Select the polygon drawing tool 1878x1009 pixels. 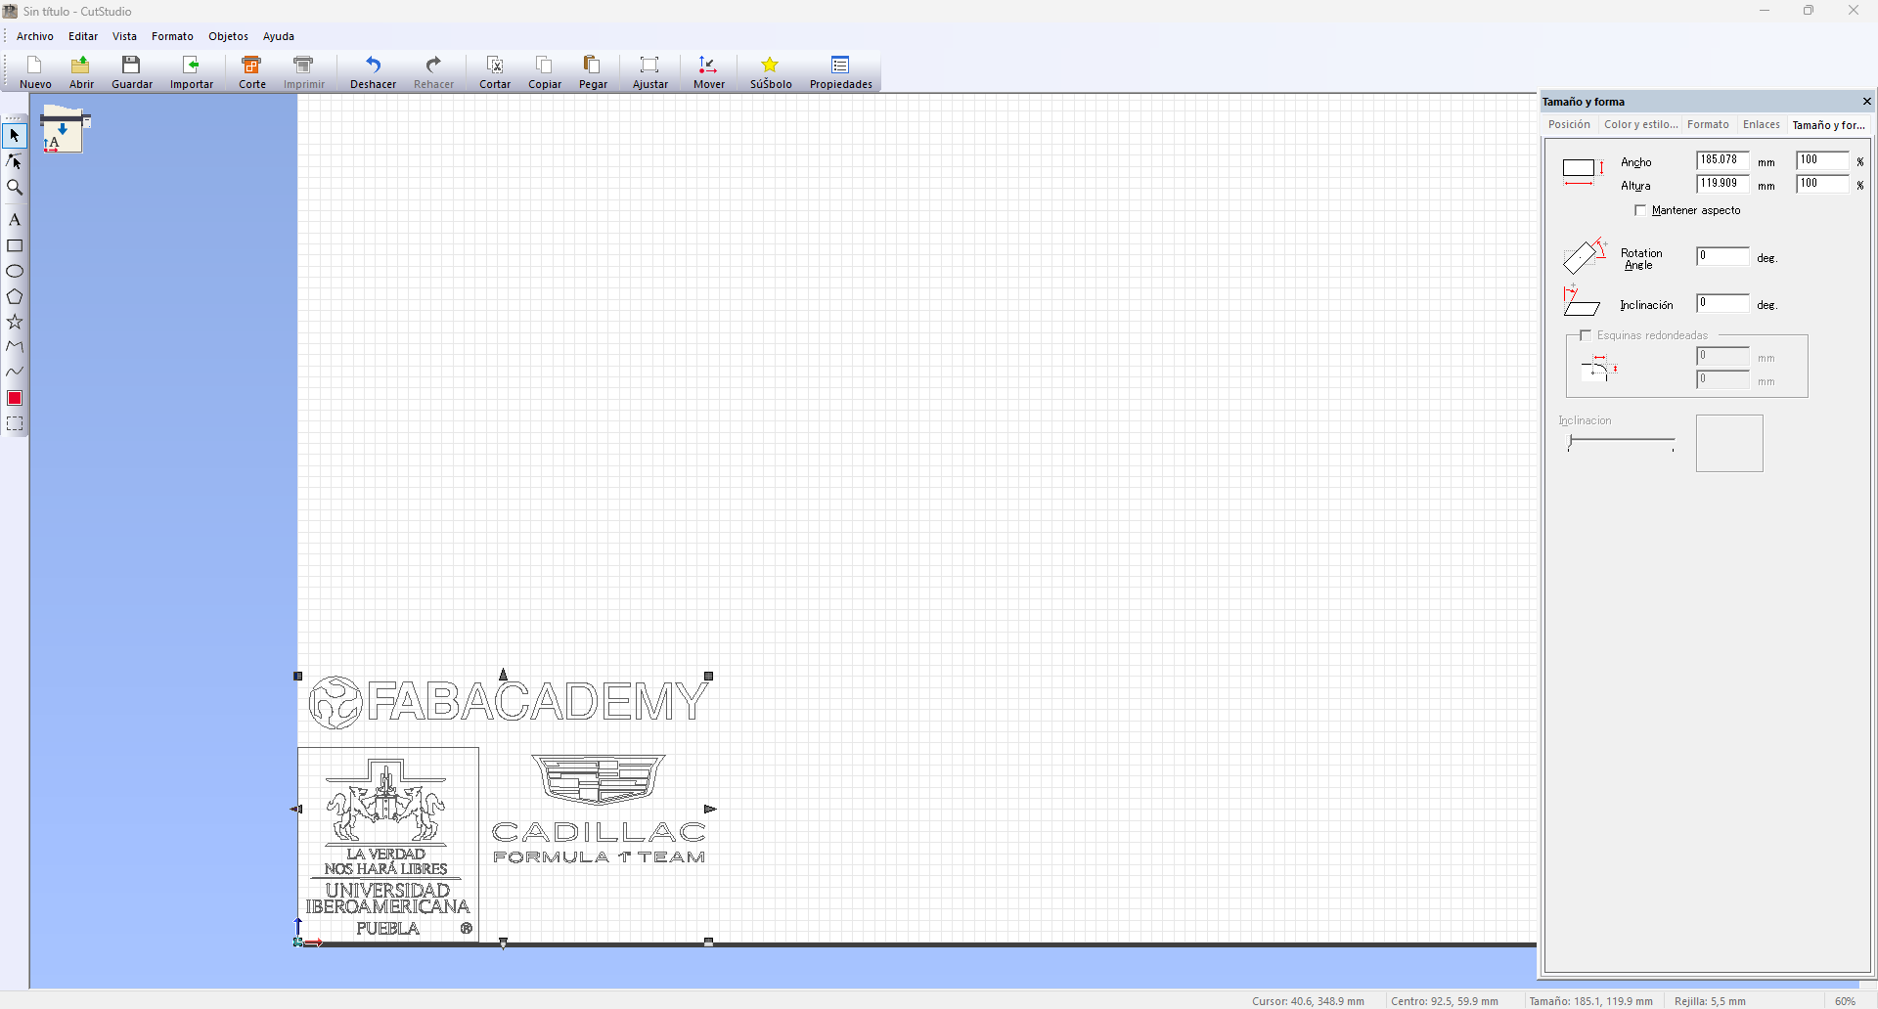(15, 296)
